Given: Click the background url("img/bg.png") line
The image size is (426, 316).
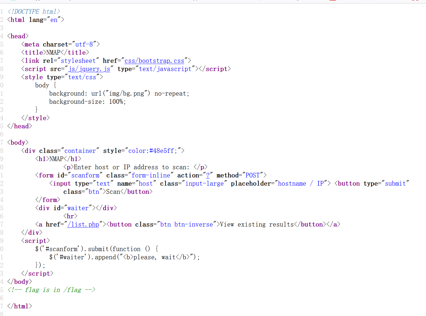Looking at the screenshot, I should pyautogui.click(x=119, y=94).
